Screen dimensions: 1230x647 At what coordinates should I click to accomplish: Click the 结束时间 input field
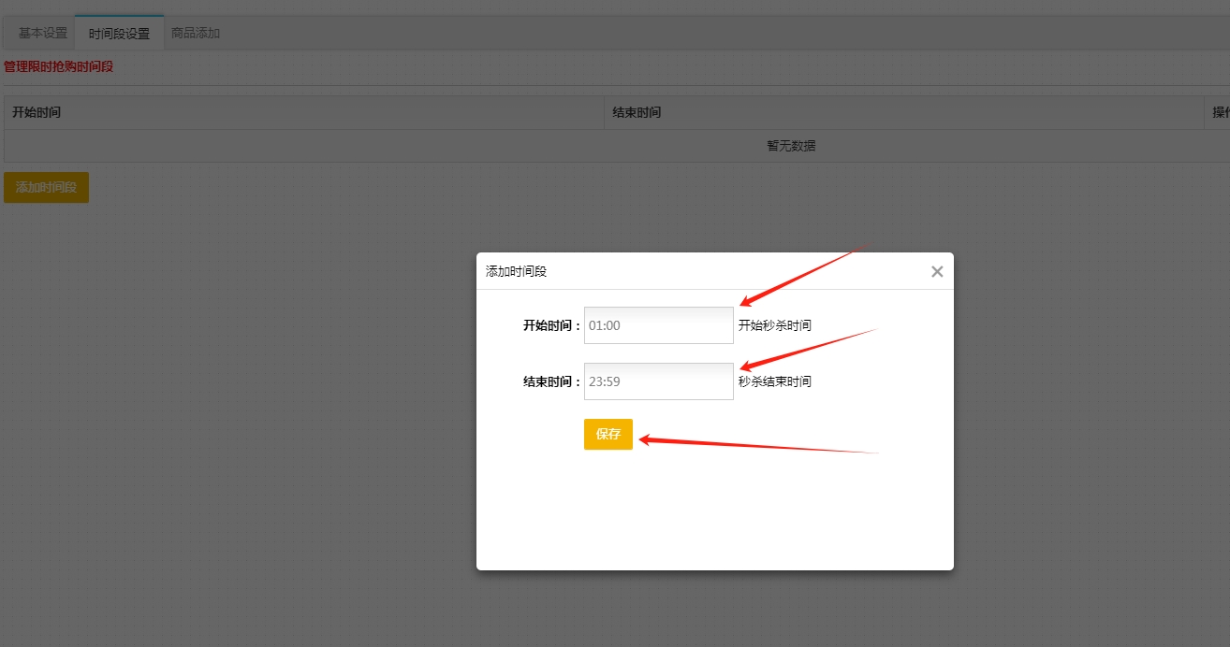click(659, 381)
